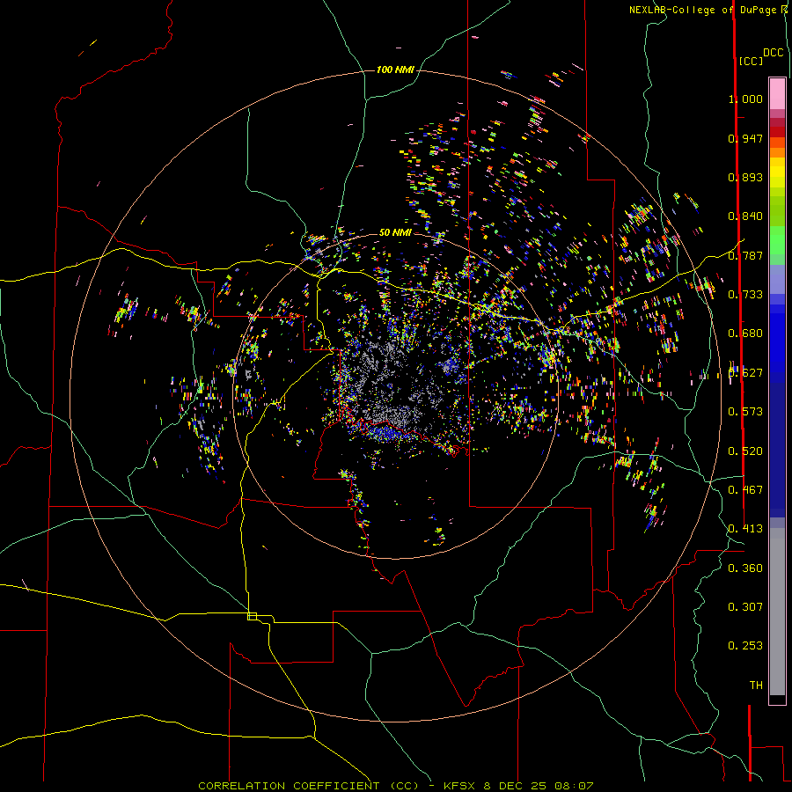792x792 pixels.
Task: Click the 0.307 scale value
Action: pyautogui.click(x=745, y=607)
